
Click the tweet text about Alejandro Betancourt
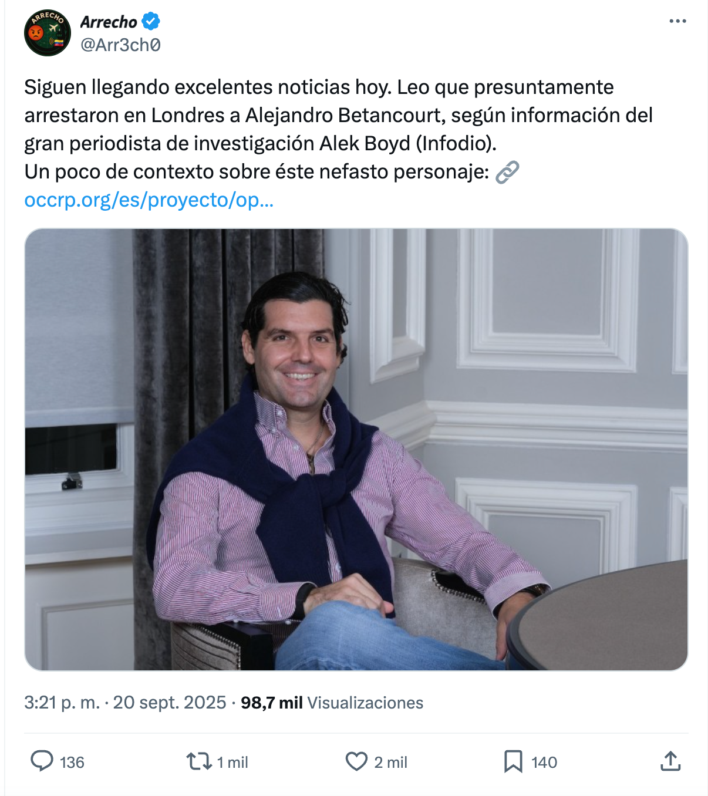coord(339,129)
